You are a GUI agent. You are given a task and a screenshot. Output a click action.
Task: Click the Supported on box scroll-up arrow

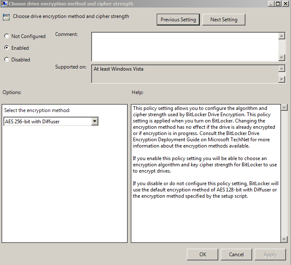282,69
